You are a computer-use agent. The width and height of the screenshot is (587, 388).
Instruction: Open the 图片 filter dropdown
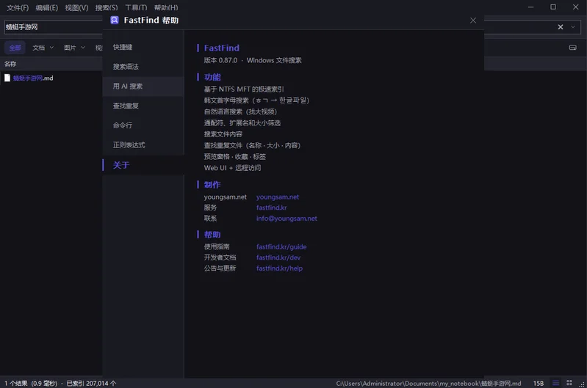point(74,48)
